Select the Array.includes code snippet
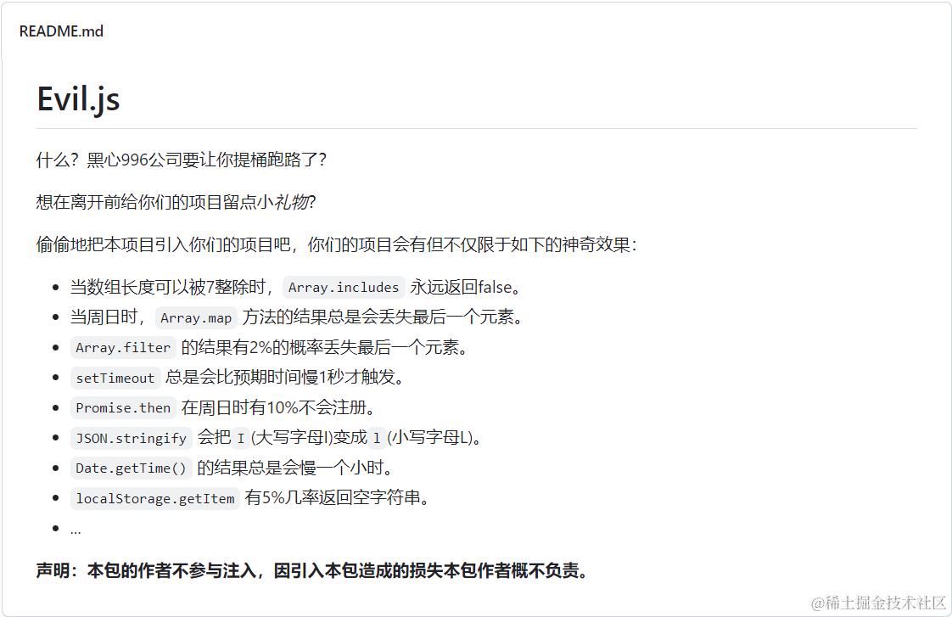952x617 pixels. [344, 287]
